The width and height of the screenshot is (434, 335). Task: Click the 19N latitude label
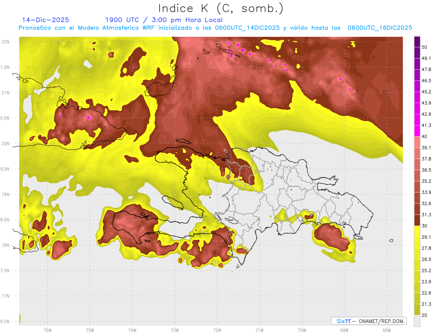click(x=6, y=194)
